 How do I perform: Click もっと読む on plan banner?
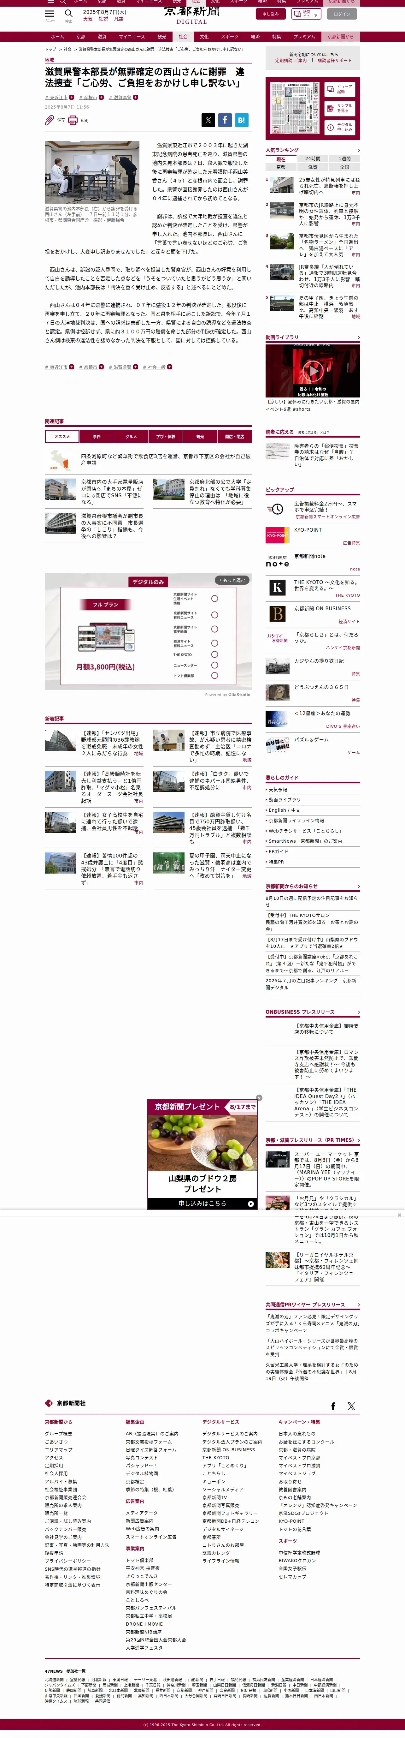[x=231, y=580]
